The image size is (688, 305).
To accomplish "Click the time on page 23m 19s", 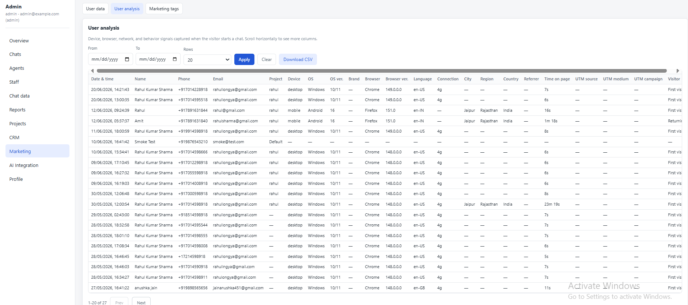I will tap(552, 204).
